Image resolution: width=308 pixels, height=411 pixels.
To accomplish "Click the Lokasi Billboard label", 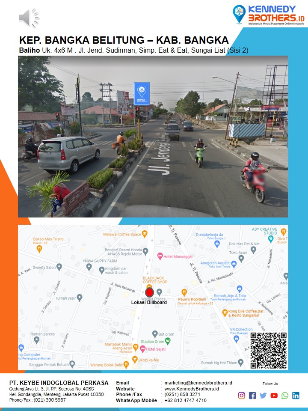I will 149,302.
